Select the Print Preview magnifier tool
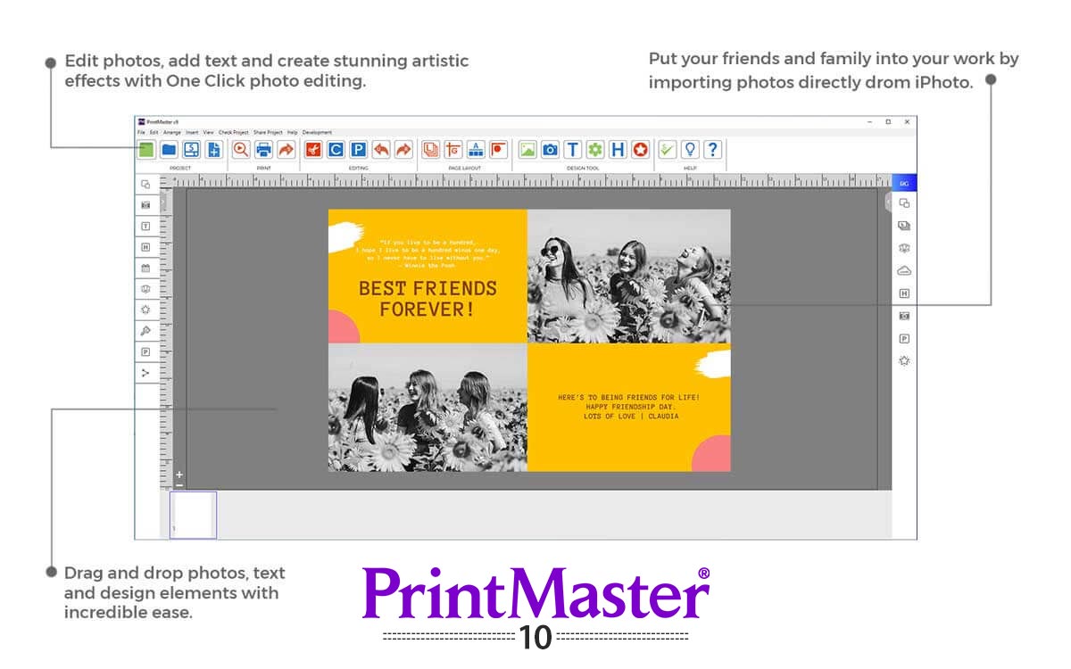The image size is (1071, 669). point(241,150)
